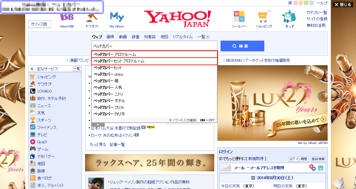Viewport: 356px width, 189px height.
Task: Select suggestion ベッドカバー unico
Action: (x=154, y=74)
